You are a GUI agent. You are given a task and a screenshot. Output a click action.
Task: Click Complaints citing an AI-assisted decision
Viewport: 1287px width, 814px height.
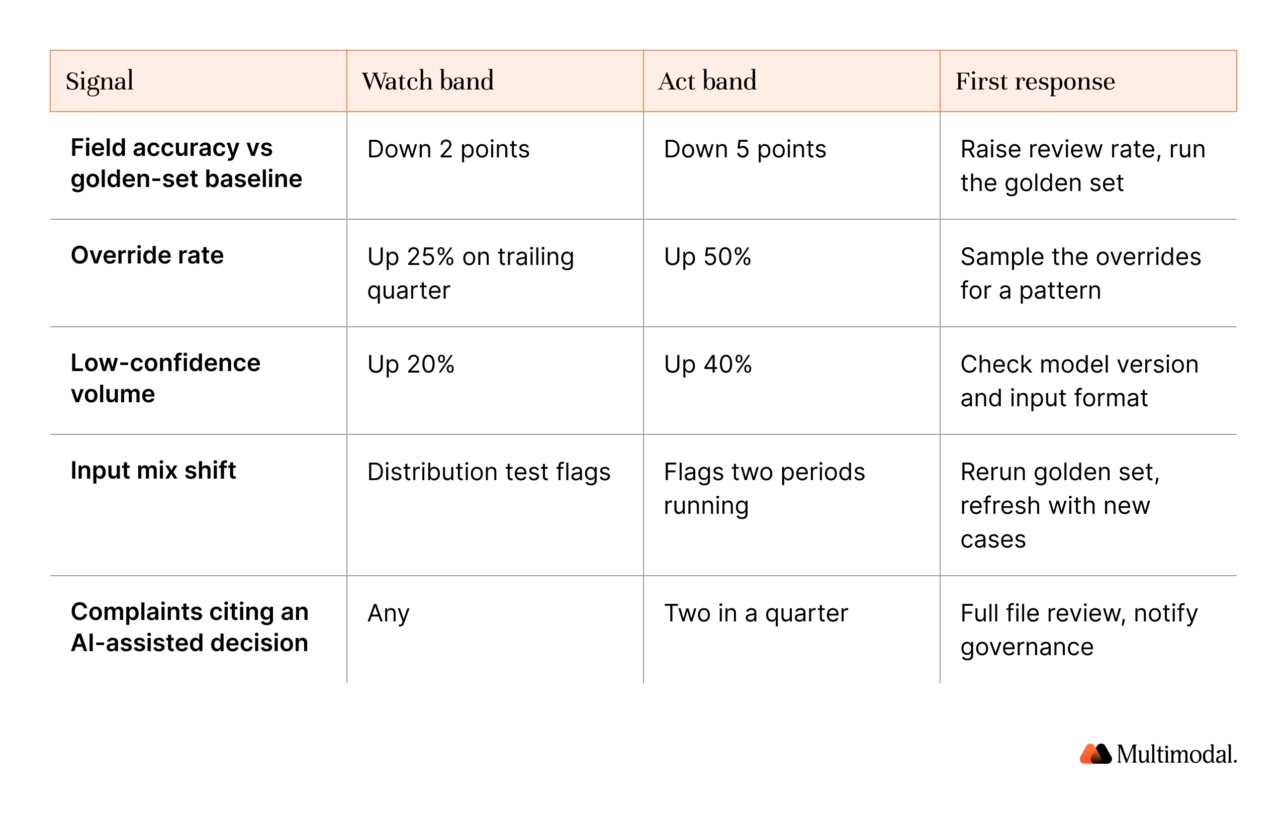pyautogui.click(x=189, y=627)
